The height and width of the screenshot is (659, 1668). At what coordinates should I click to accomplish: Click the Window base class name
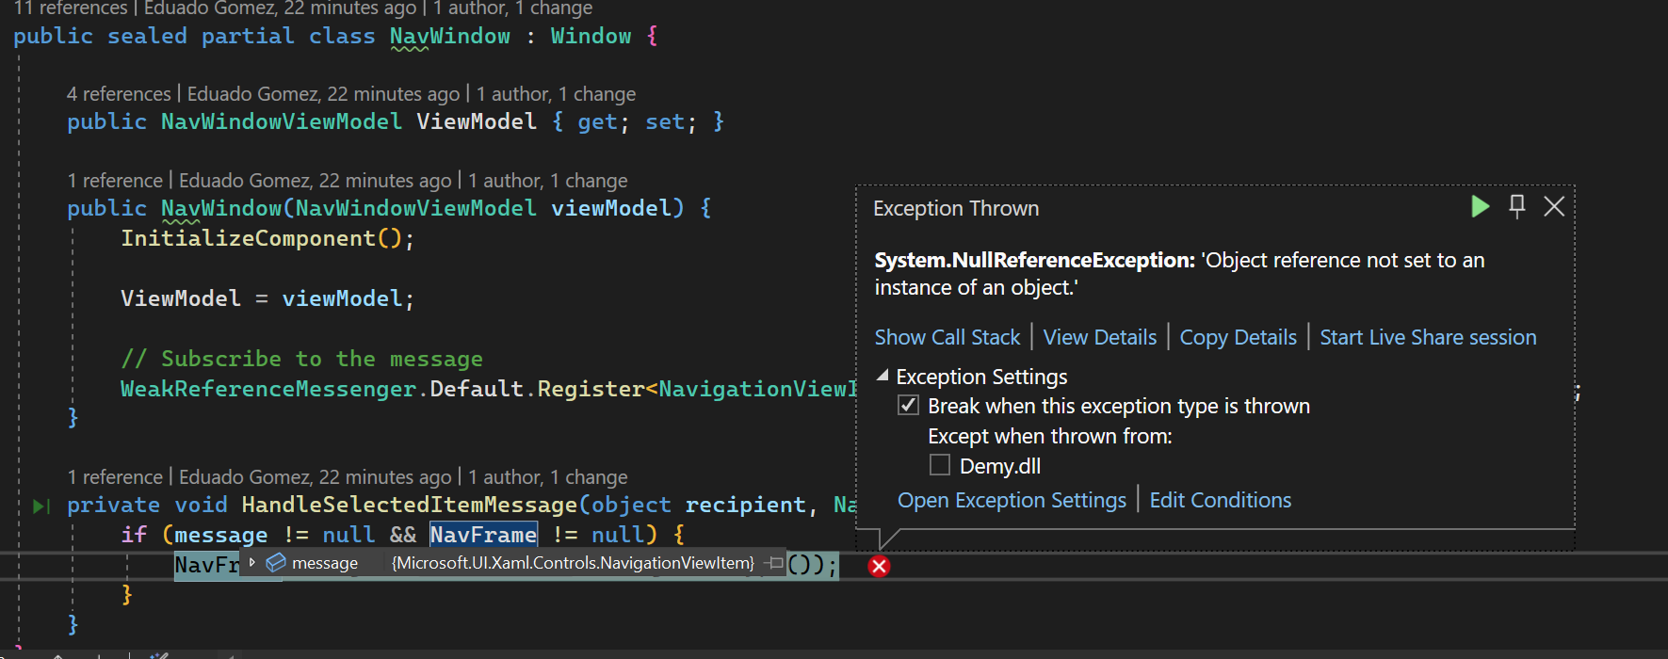point(591,36)
